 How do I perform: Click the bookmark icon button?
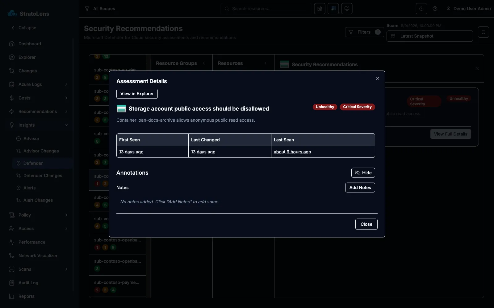(x=484, y=32)
